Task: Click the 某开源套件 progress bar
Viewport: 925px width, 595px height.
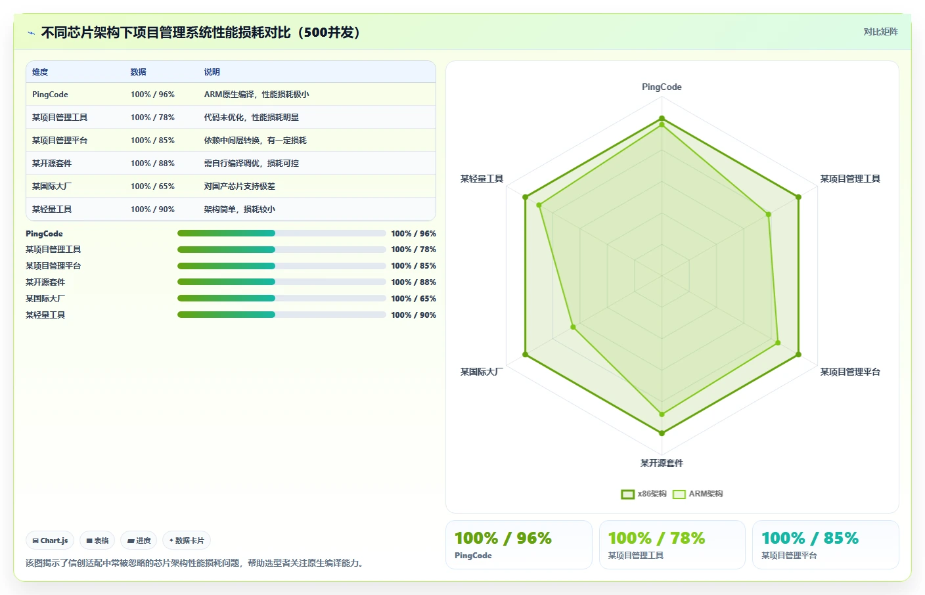Action: (x=282, y=282)
